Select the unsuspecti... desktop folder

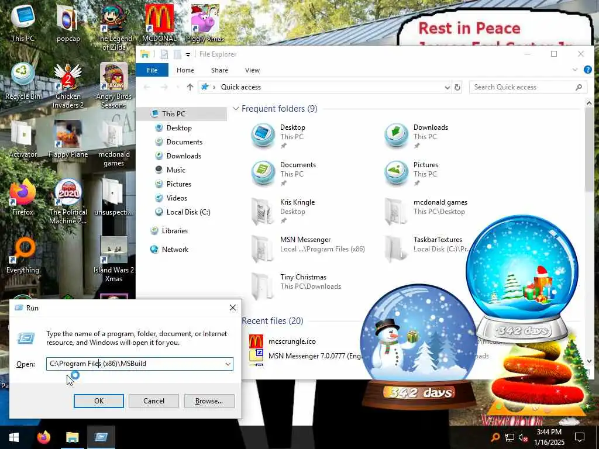113,197
